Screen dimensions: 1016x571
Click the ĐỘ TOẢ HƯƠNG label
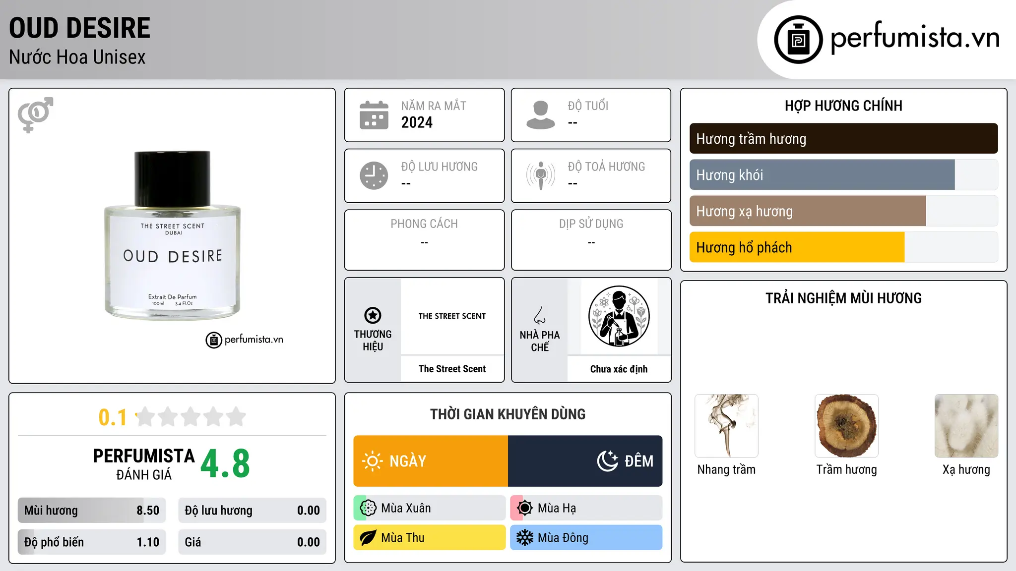606,167
